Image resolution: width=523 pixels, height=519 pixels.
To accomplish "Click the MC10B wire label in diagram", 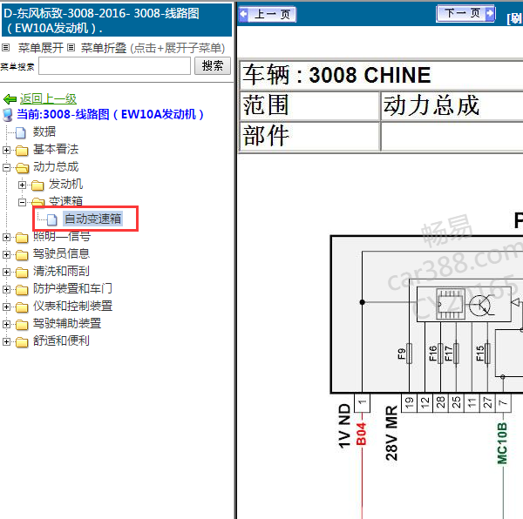I will 502,443.
